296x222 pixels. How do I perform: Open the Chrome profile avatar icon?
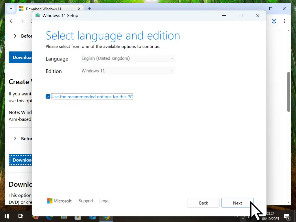274,21
